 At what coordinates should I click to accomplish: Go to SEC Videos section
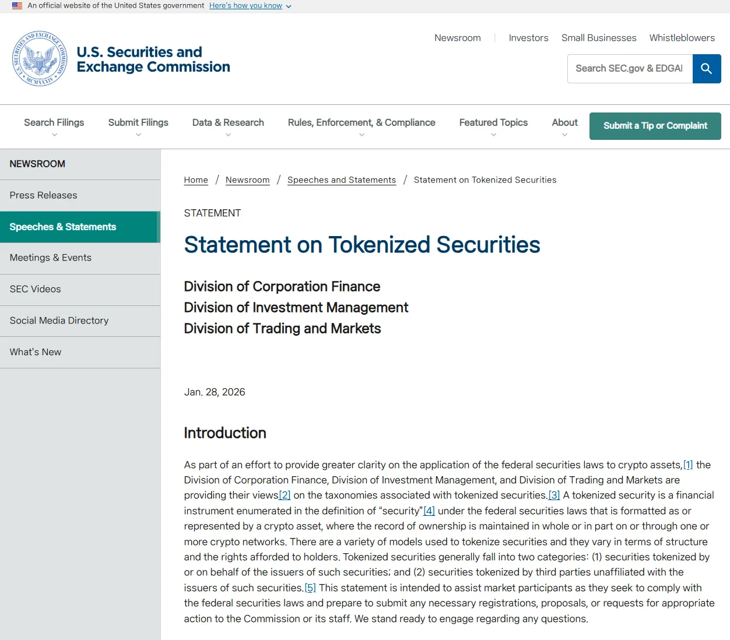(36, 289)
